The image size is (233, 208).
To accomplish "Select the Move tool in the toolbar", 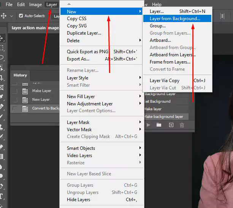I will [x=2, y=38].
